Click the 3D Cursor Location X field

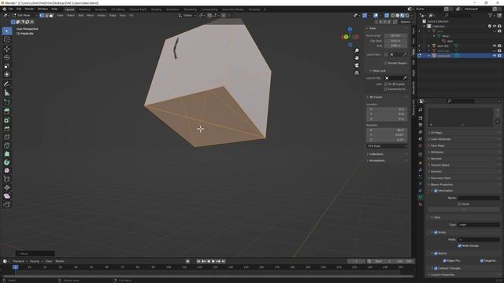(387, 109)
